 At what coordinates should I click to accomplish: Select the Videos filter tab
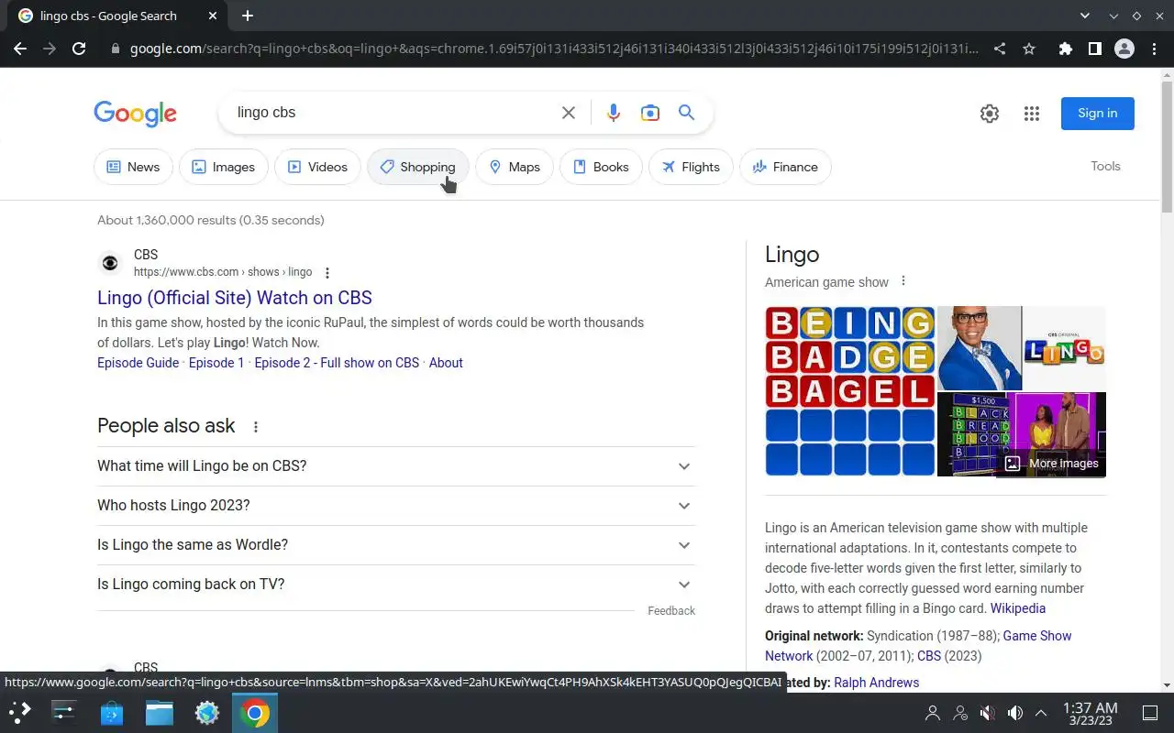[x=317, y=167]
